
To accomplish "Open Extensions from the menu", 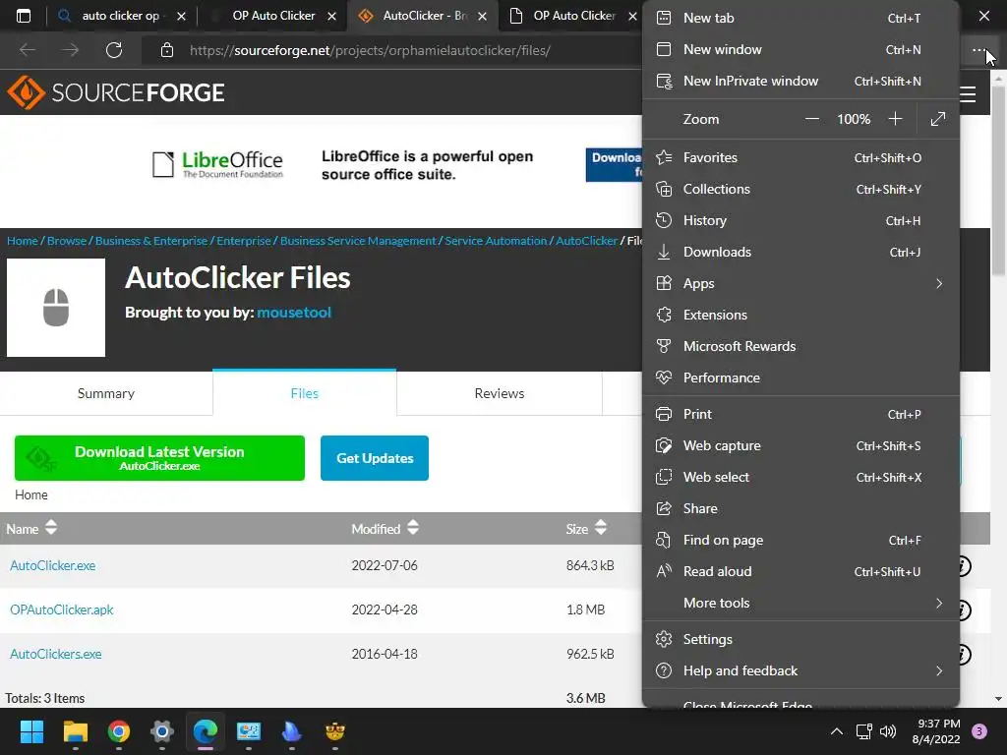I will [800, 315].
